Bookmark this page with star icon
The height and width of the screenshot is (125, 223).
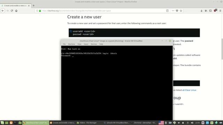pos(181,11)
